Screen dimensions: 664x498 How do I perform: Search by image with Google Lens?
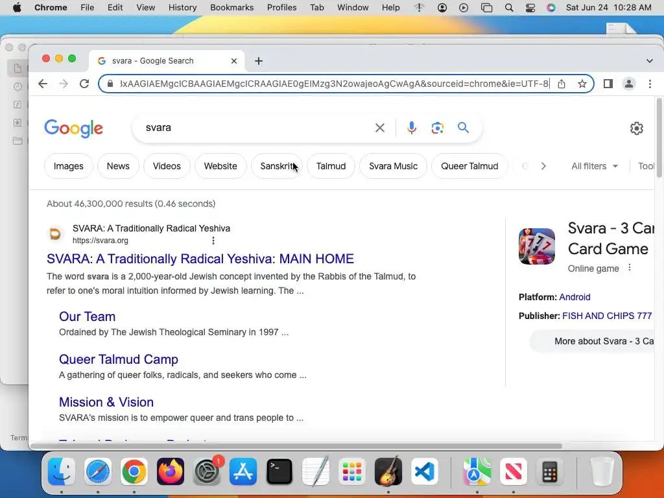click(438, 128)
